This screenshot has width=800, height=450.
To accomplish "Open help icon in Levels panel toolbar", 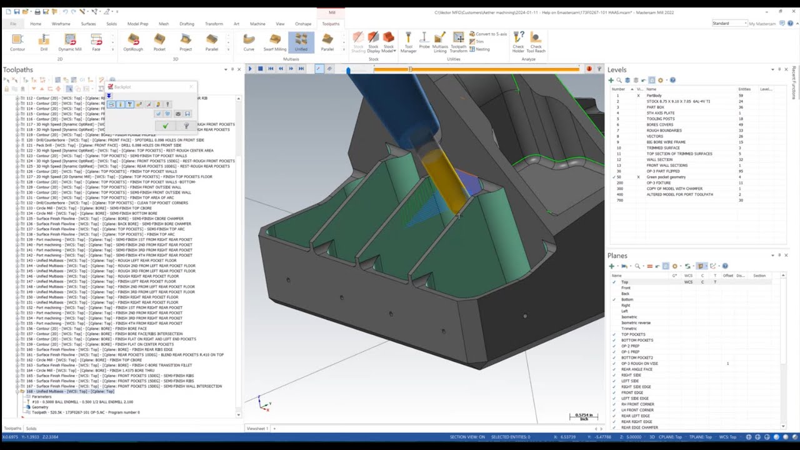I will tap(672, 80).
